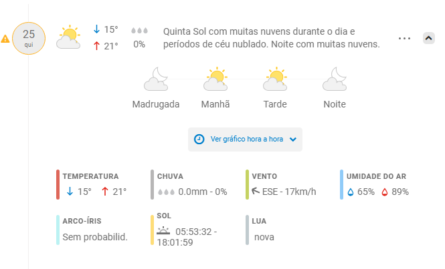The height and width of the screenshot is (269, 445).
Task: Click the Tarde sun-and-cloud icon
Action: point(275,79)
